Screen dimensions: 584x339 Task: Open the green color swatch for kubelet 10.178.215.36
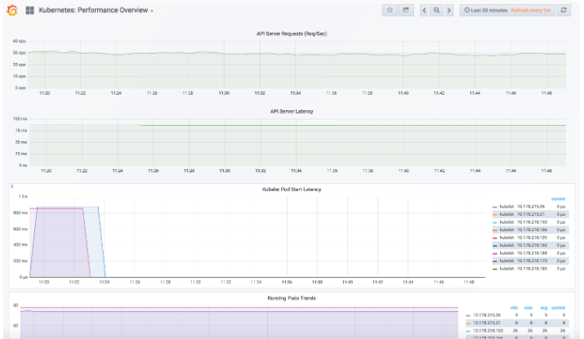click(495, 207)
